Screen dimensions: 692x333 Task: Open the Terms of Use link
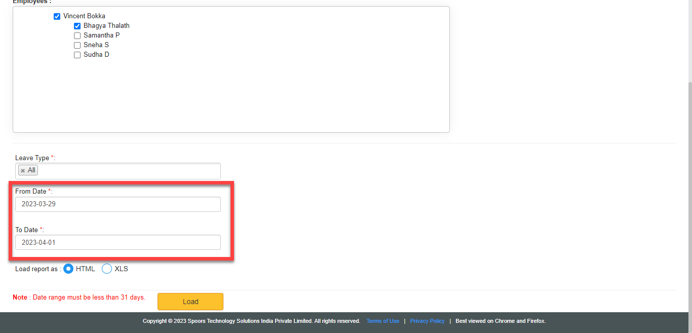(382, 321)
